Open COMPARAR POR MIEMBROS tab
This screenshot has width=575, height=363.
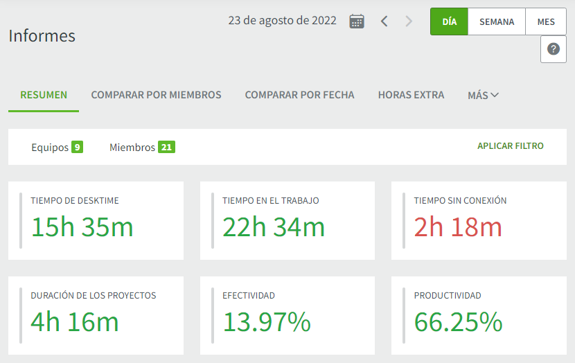click(x=156, y=95)
